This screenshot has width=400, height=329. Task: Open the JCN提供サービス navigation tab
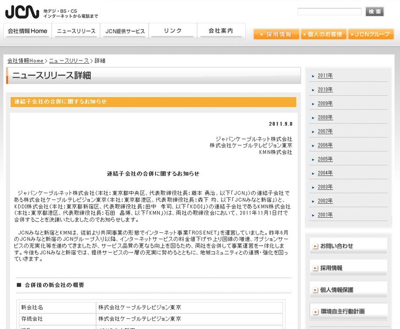tap(125, 31)
